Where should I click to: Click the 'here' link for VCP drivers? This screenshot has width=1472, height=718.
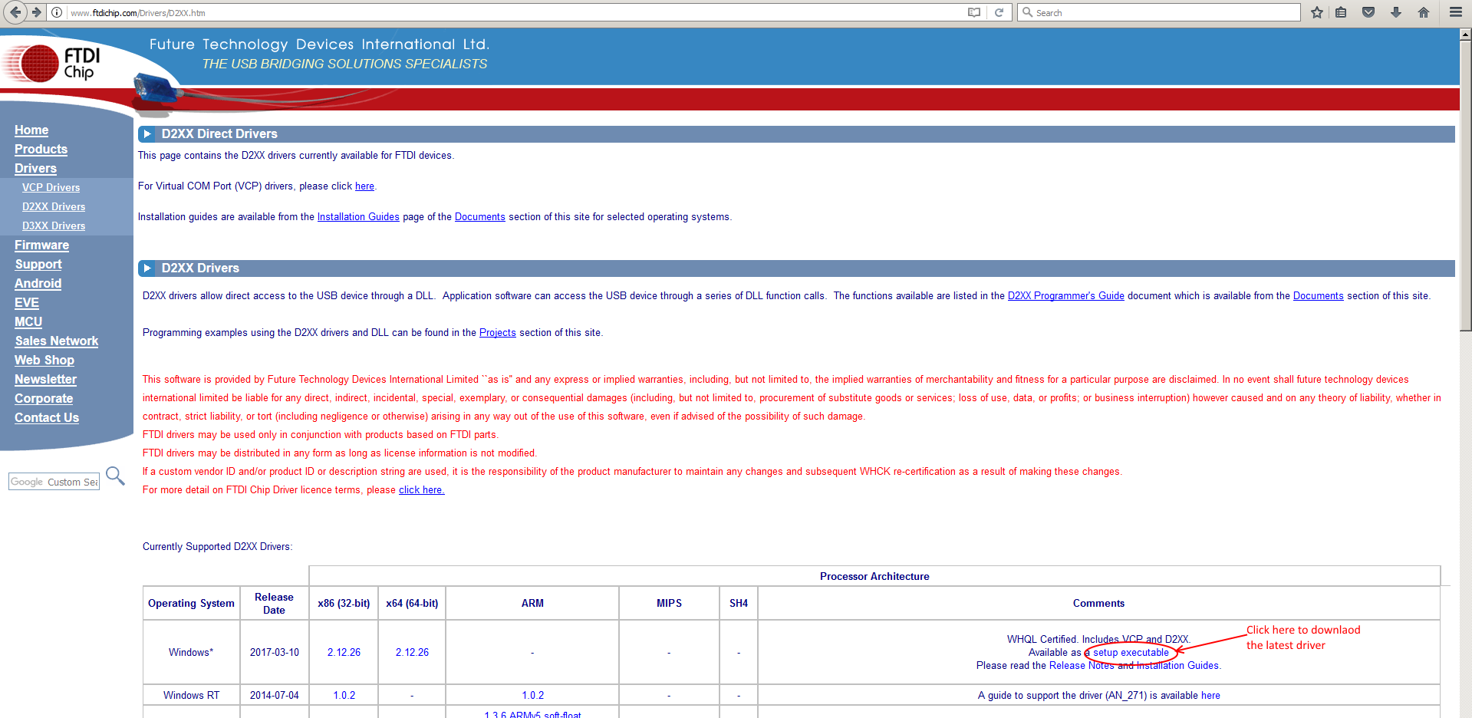[364, 186]
